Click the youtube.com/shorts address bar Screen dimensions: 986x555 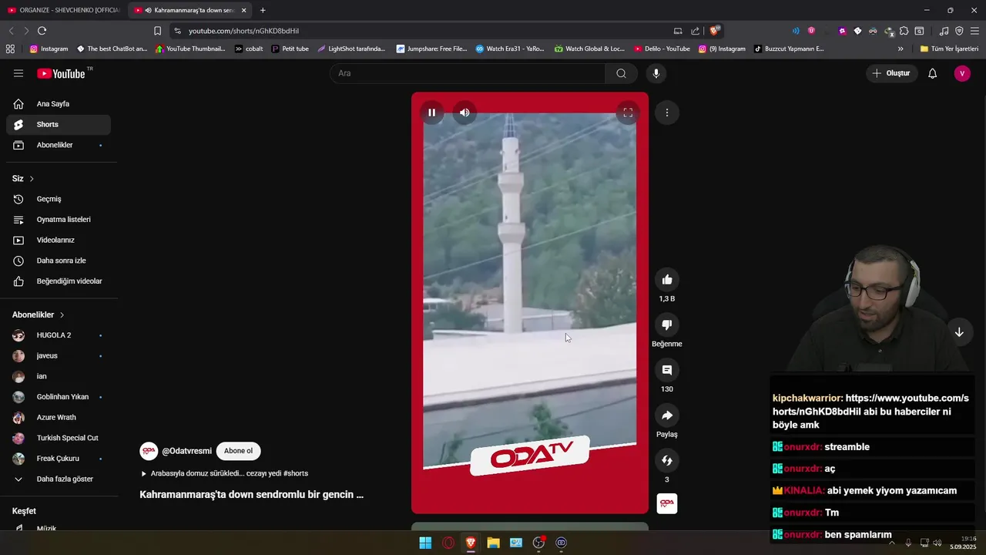[x=243, y=31]
